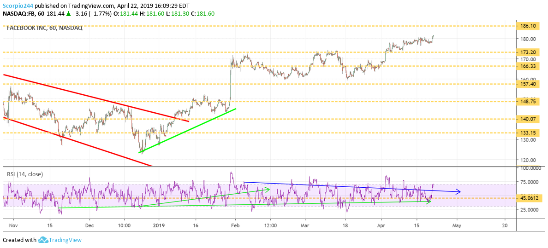
Task: Select the 133.15 price level label
Action: tap(528, 133)
